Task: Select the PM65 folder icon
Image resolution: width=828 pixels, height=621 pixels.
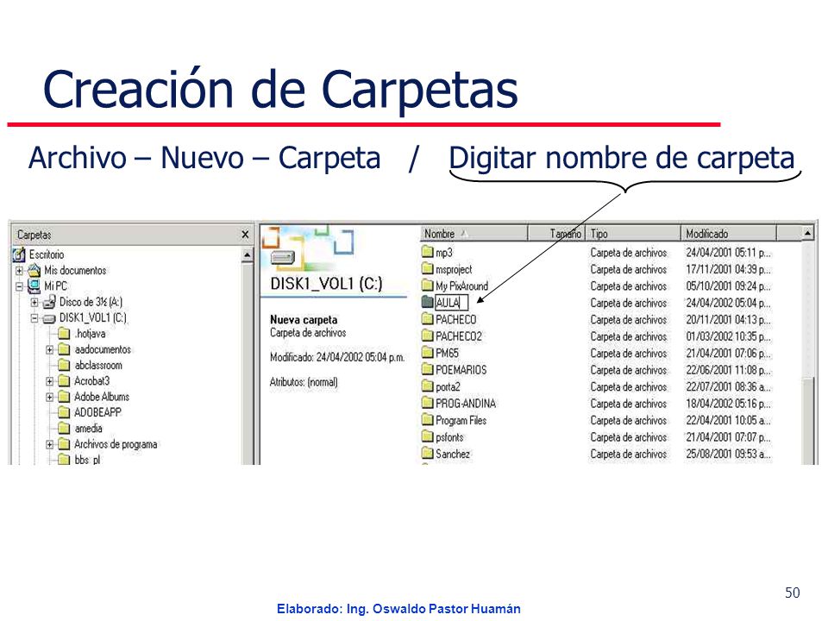Action: click(x=427, y=353)
